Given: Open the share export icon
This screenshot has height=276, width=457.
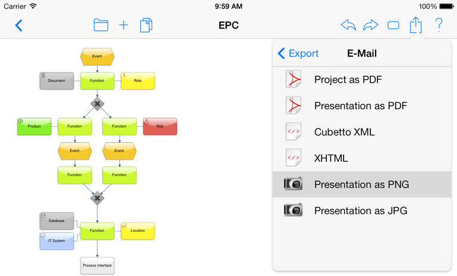Looking at the screenshot, I should click(415, 25).
